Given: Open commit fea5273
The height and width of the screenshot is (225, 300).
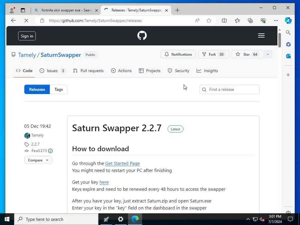Looking at the screenshot, I should [39, 151].
